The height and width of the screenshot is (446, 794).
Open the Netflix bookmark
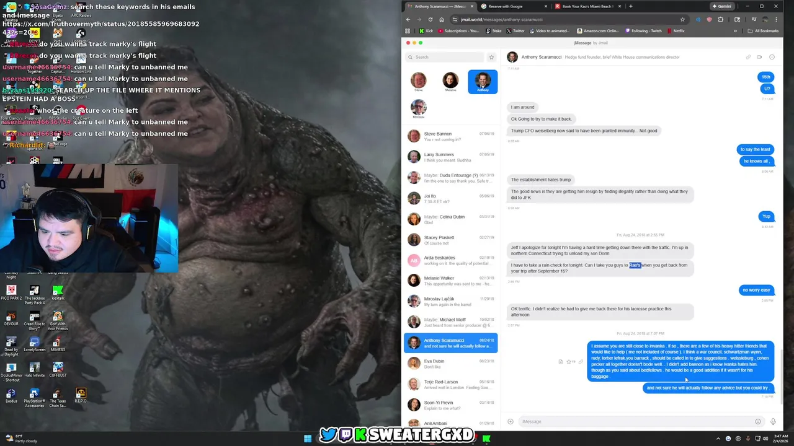[676, 31]
